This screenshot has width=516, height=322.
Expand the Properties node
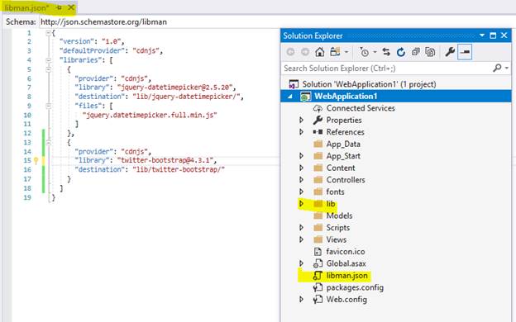pos(301,120)
